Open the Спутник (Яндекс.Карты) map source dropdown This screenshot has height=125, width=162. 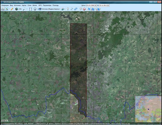(x=51, y=9)
